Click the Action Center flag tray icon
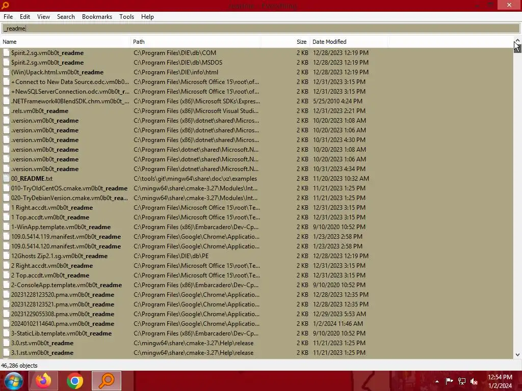 click(449, 381)
